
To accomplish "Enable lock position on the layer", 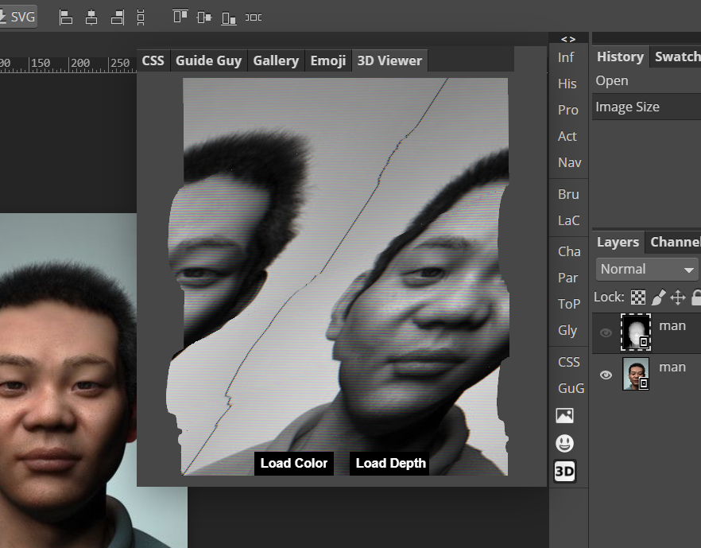I will tap(677, 297).
